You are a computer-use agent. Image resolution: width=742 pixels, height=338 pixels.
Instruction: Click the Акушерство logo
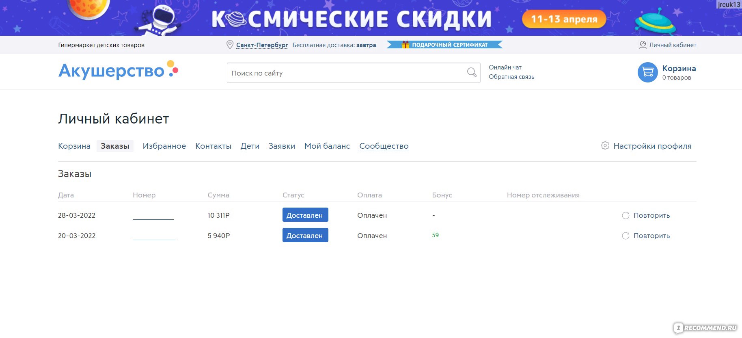click(118, 70)
